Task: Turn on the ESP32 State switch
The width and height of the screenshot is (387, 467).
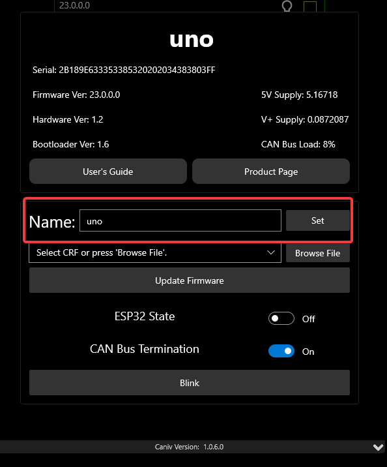Action: tap(281, 318)
